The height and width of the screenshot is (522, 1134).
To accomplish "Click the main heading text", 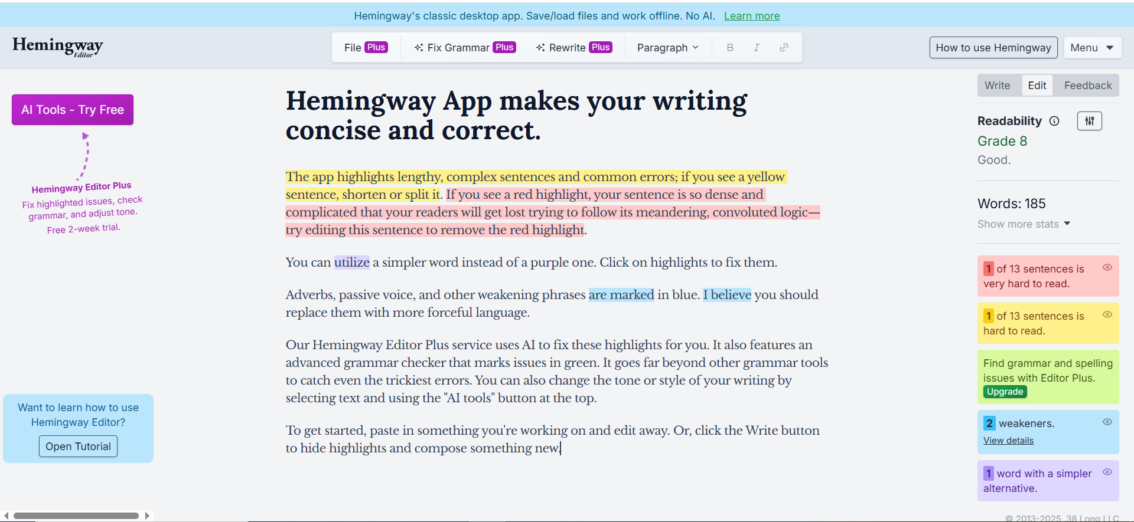I will click(x=517, y=116).
